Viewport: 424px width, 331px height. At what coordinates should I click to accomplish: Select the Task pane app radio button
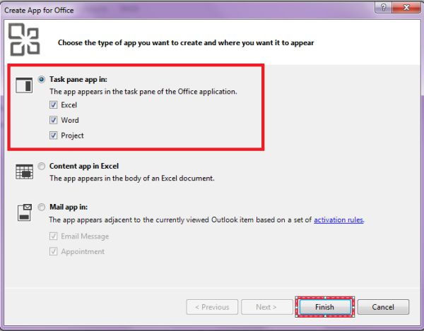pyautogui.click(x=42, y=79)
